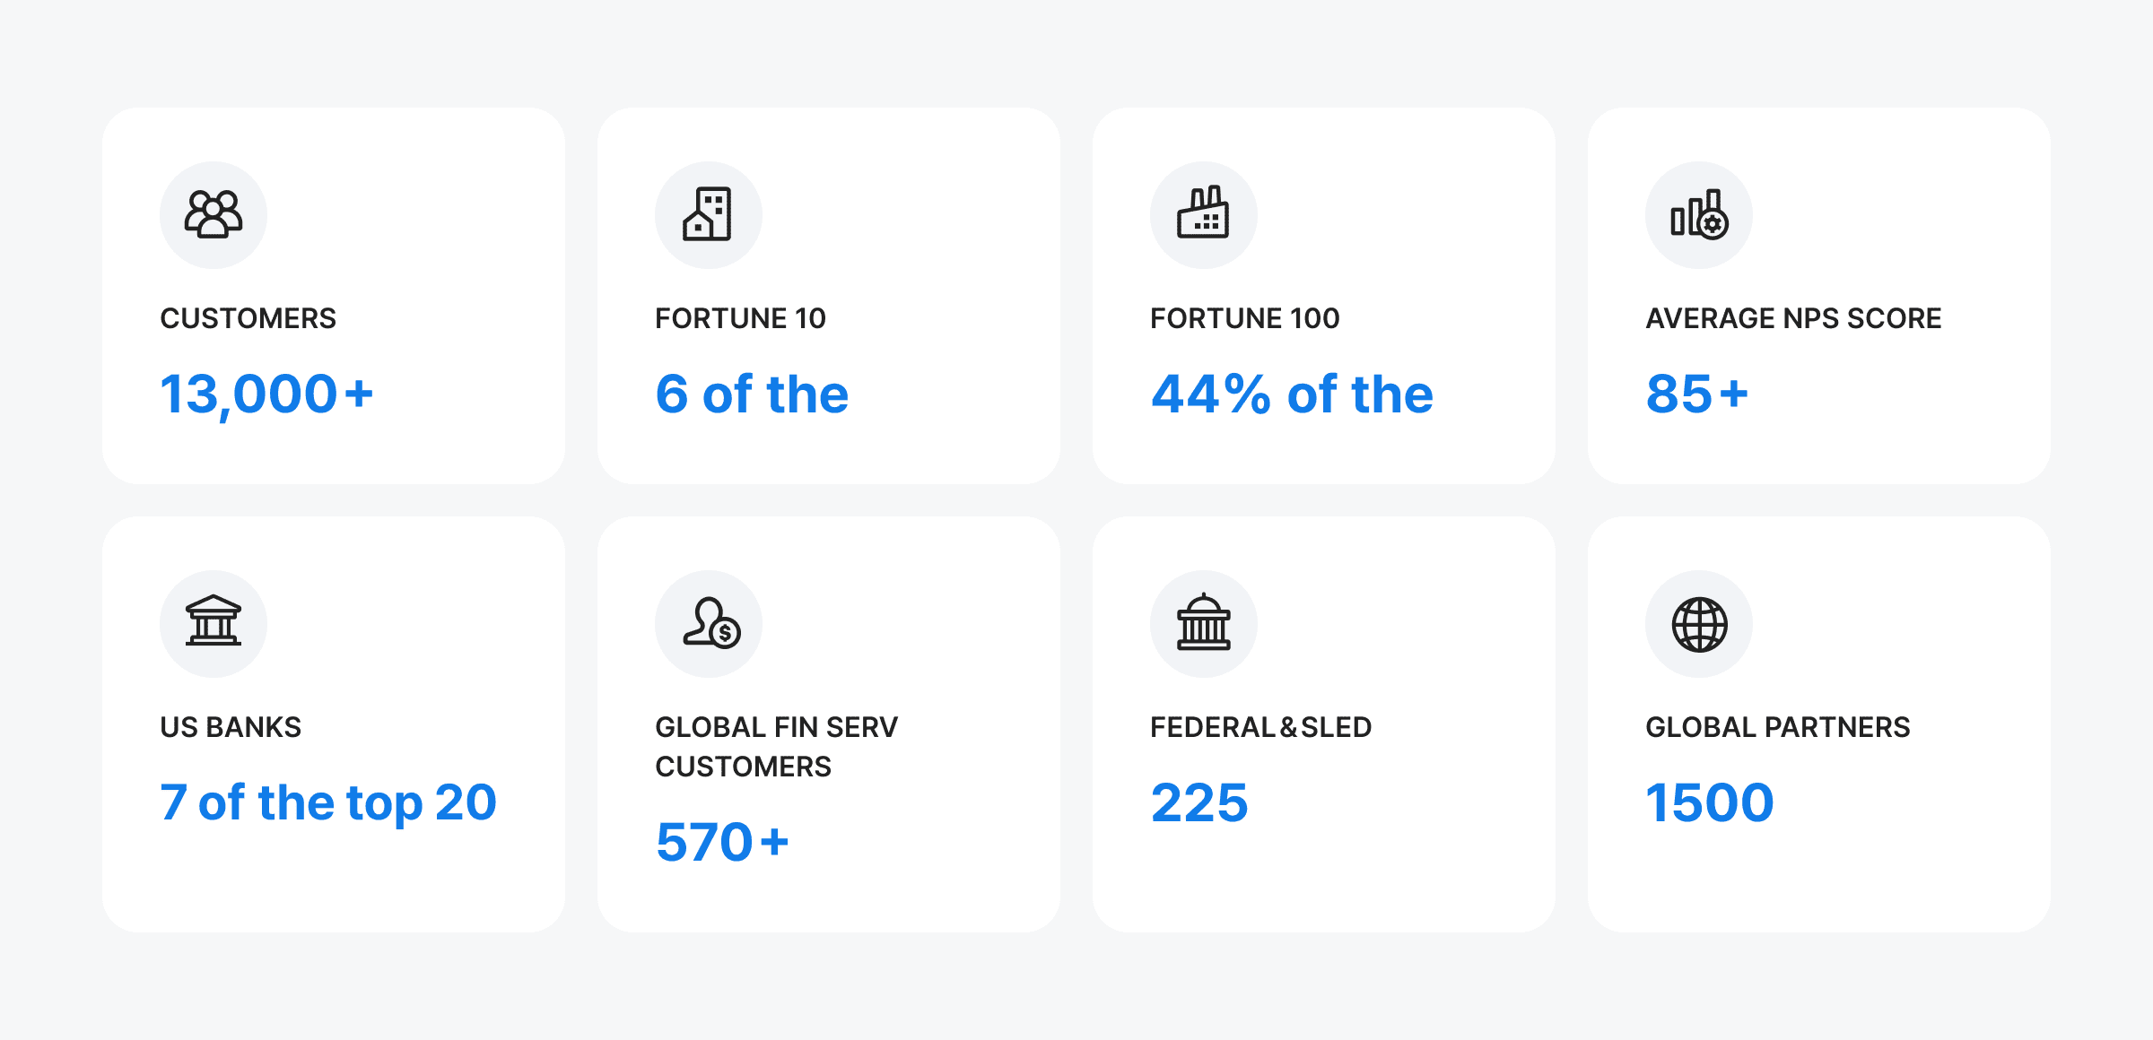Click the fin serv customer dollar icon

point(710,623)
